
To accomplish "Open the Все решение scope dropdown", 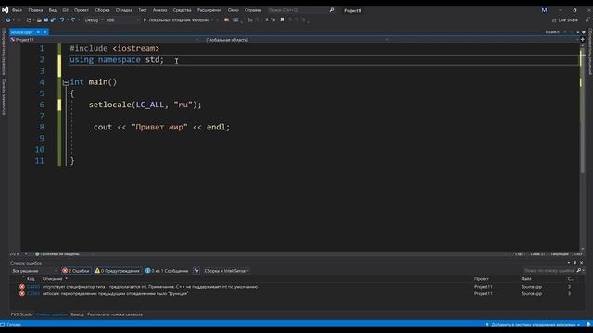I will 34,271.
